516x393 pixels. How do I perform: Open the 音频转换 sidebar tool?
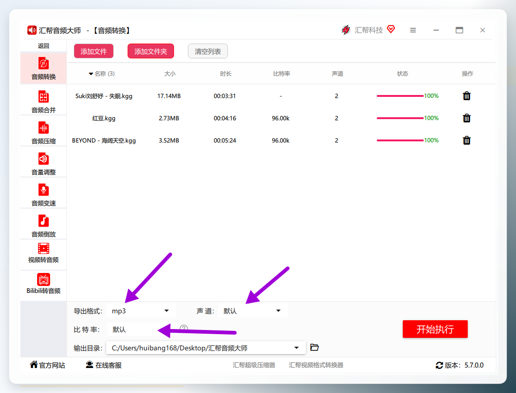[44, 68]
